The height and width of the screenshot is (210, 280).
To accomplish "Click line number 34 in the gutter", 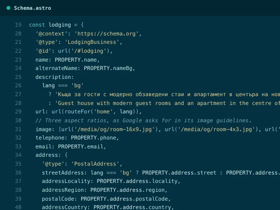I will [x=18, y=155].
